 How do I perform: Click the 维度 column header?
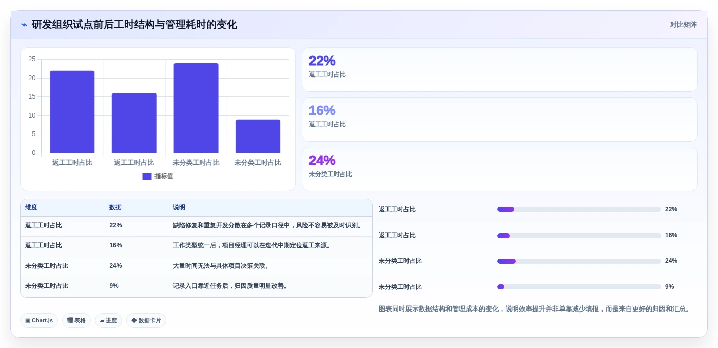31,208
